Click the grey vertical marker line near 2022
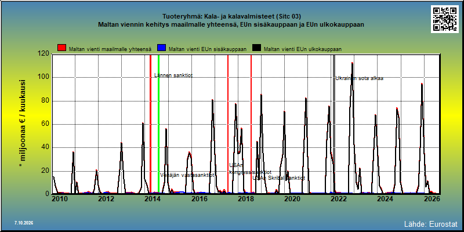The image size is (464, 232). 334,124
